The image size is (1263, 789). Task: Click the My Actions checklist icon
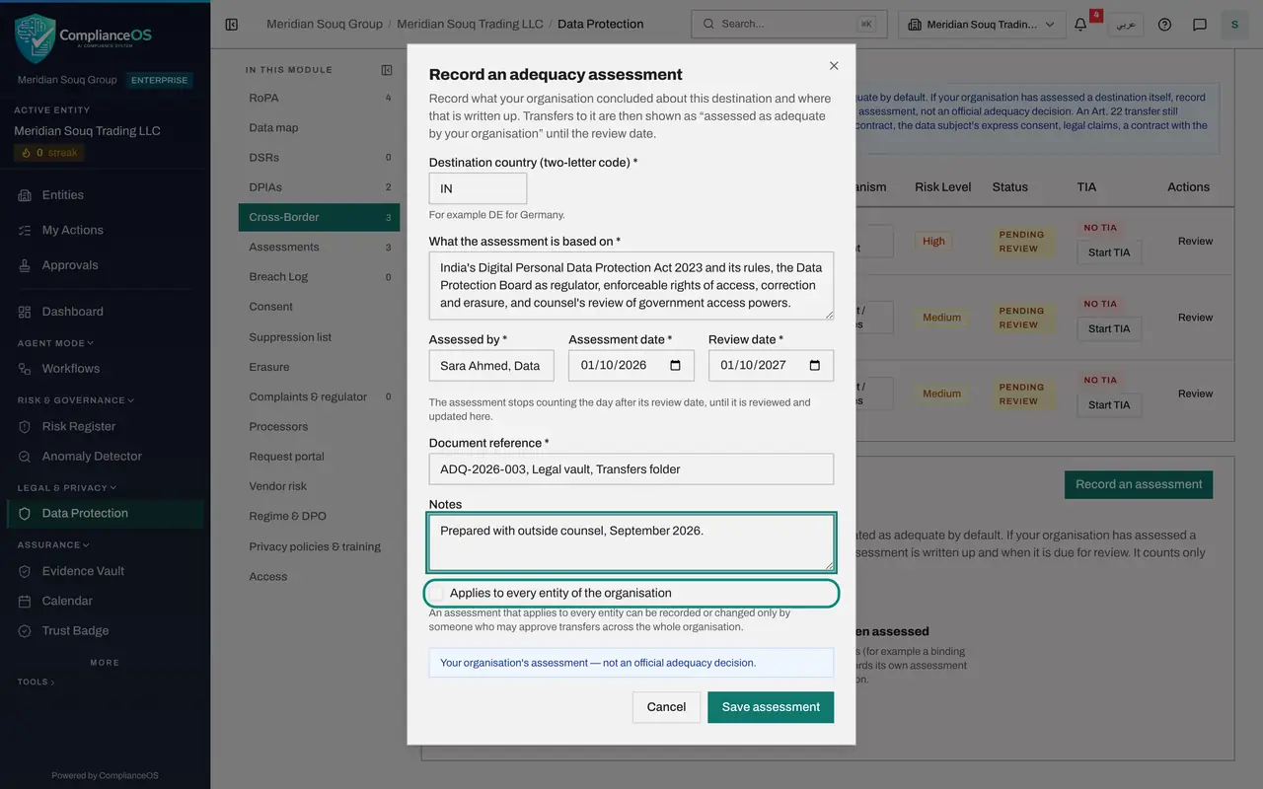pyautogui.click(x=25, y=230)
